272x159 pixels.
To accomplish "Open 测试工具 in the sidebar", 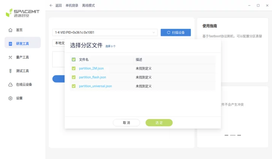I will (x=23, y=71).
